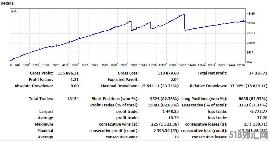Viewport: 270px width, 142px height.
Task: Click the Total Trades value 18154
Action: click(x=73, y=99)
